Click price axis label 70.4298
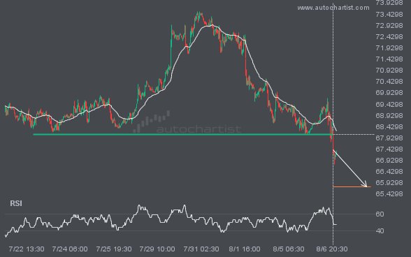The width and height of the screenshot is (411, 257). pos(389,82)
